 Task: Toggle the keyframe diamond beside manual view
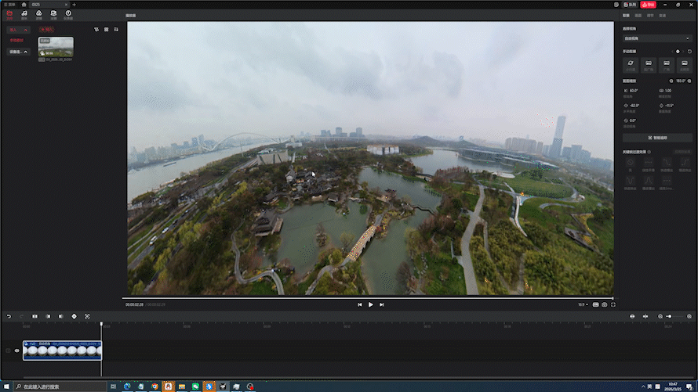click(x=678, y=52)
